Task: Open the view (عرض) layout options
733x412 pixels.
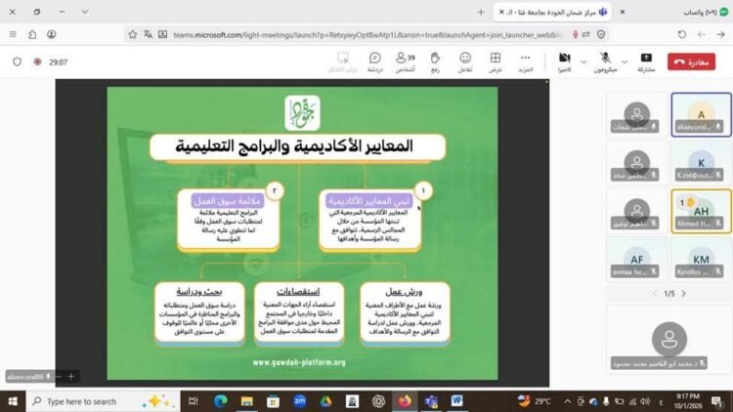Action: click(x=496, y=62)
